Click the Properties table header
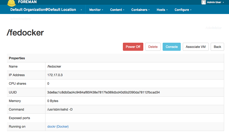Viewport: 229px width, 138px height. coord(115,58)
